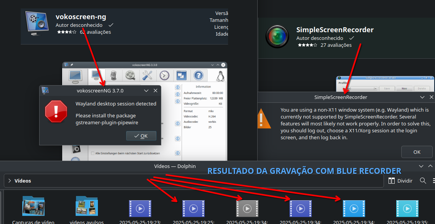Click the Save profile button in SimpleScreenRecorder
This screenshot has height=224, width=435.
tap(387, 89)
